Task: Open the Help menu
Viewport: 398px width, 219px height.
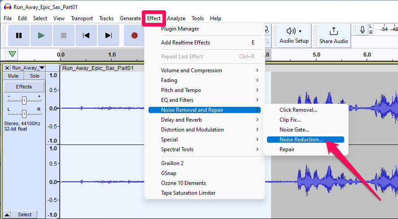Action: (x=215, y=18)
